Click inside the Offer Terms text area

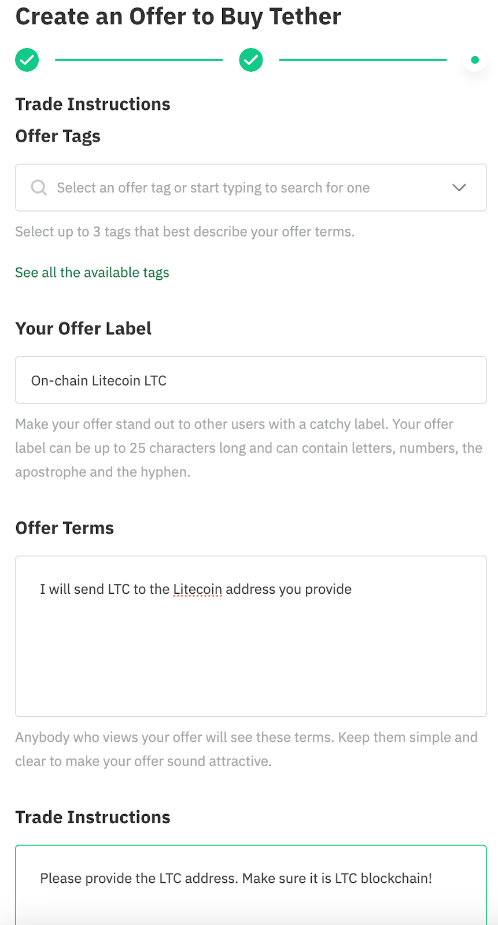tap(251, 637)
